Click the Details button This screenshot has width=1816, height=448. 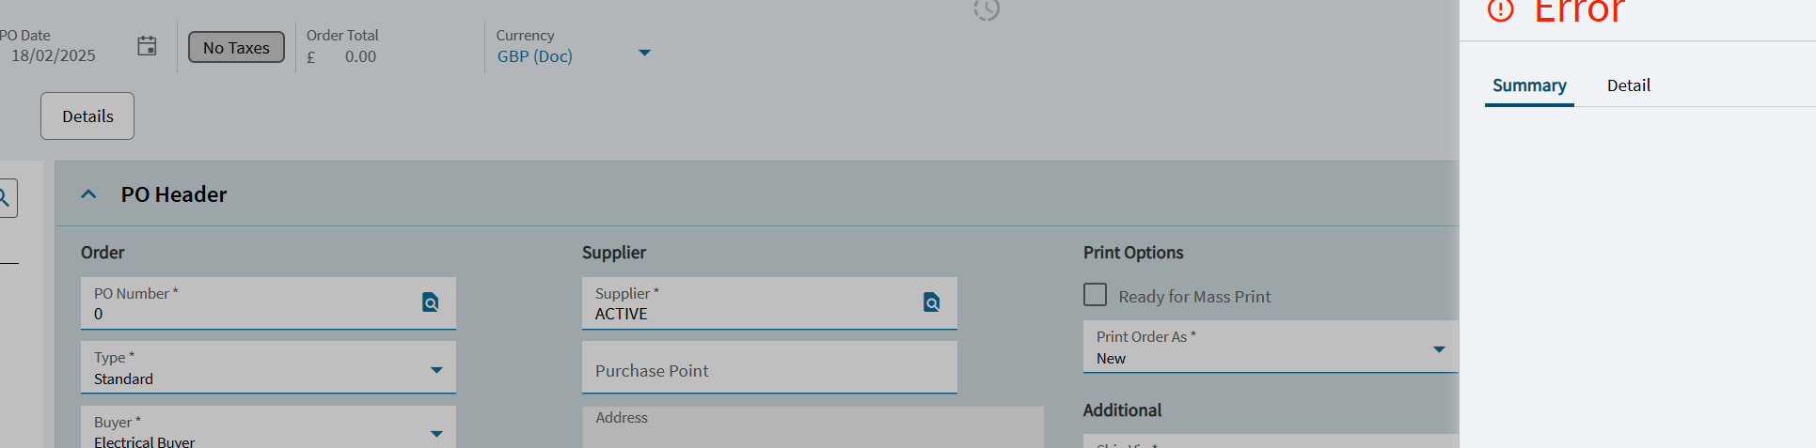tap(87, 116)
